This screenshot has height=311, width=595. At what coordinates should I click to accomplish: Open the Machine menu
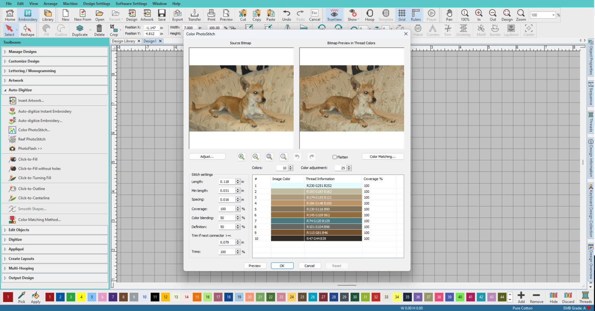coord(70,3)
